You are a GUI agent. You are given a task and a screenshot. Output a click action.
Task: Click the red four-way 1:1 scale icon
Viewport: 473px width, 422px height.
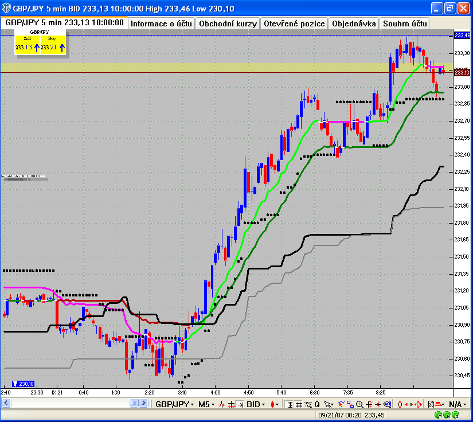pyautogui.click(x=419, y=404)
